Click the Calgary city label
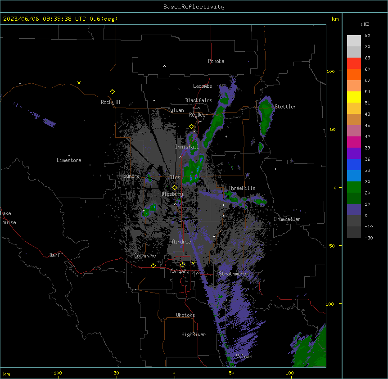The image size is (388, 379). tap(180, 271)
